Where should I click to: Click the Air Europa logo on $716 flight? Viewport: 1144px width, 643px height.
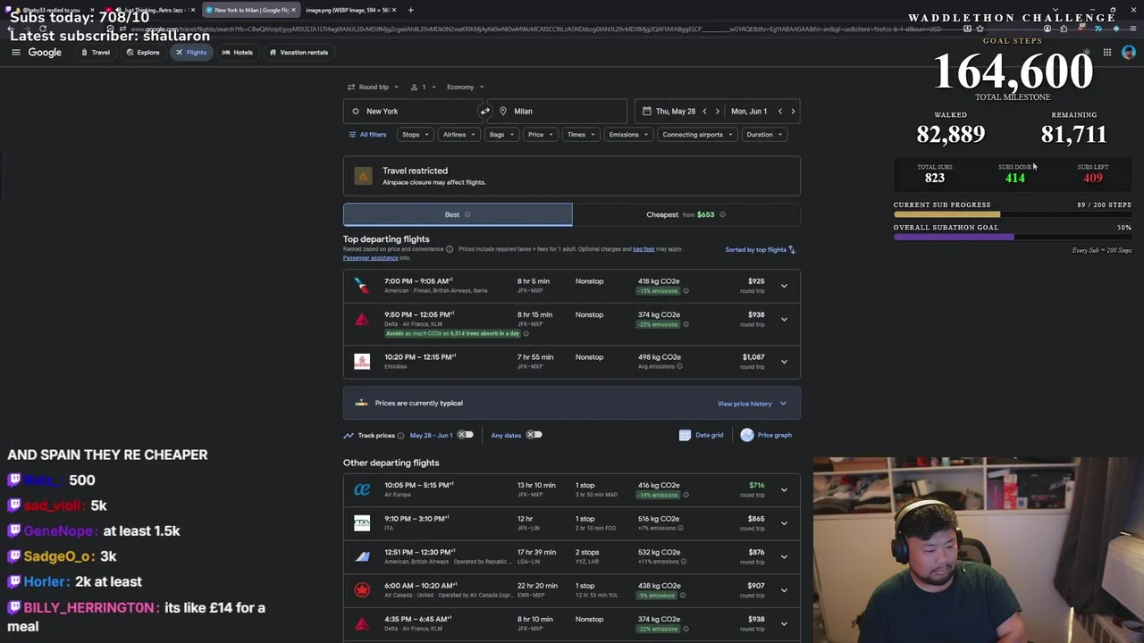(361, 489)
